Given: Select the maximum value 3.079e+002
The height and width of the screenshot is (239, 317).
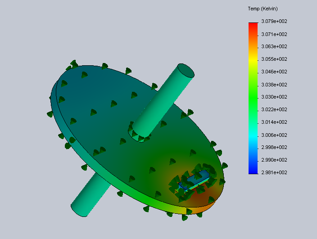Looking at the screenshot, I should tap(274, 22).
